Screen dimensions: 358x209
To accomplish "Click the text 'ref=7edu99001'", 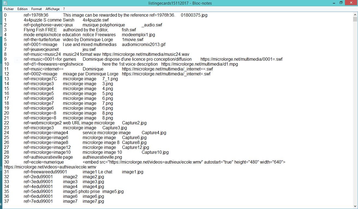I will pos(38,201).
